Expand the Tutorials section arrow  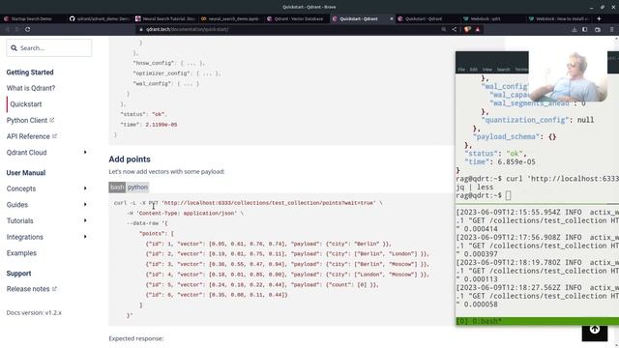85,220
